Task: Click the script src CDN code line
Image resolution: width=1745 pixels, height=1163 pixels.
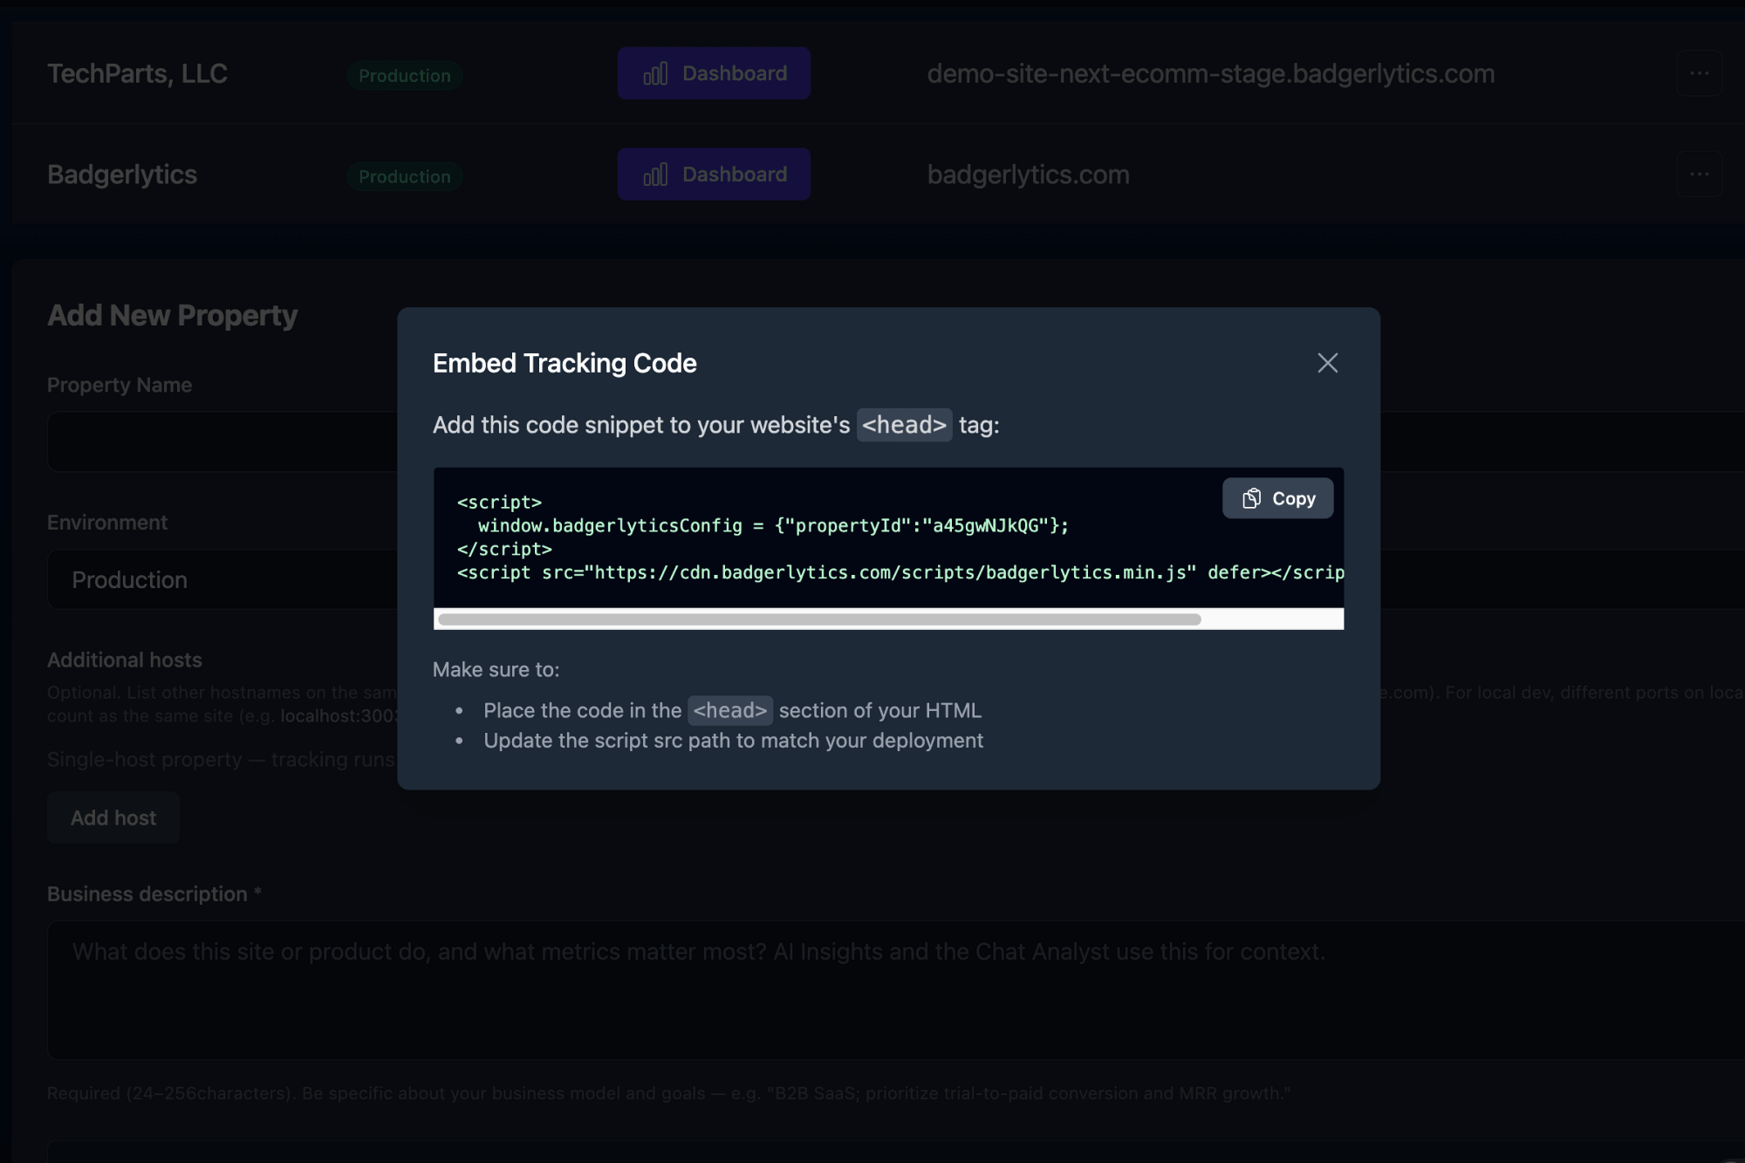Action: pos(900,572)
